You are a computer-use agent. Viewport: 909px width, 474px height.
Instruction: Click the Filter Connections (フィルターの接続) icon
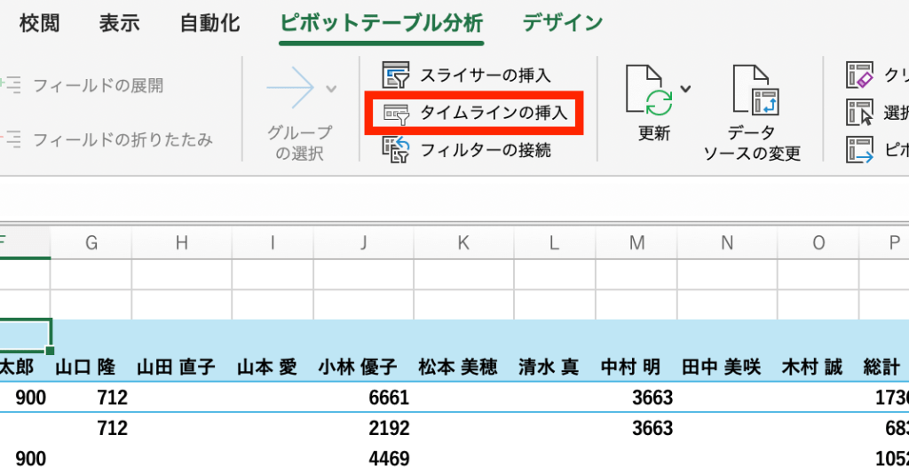click(396, 149)
